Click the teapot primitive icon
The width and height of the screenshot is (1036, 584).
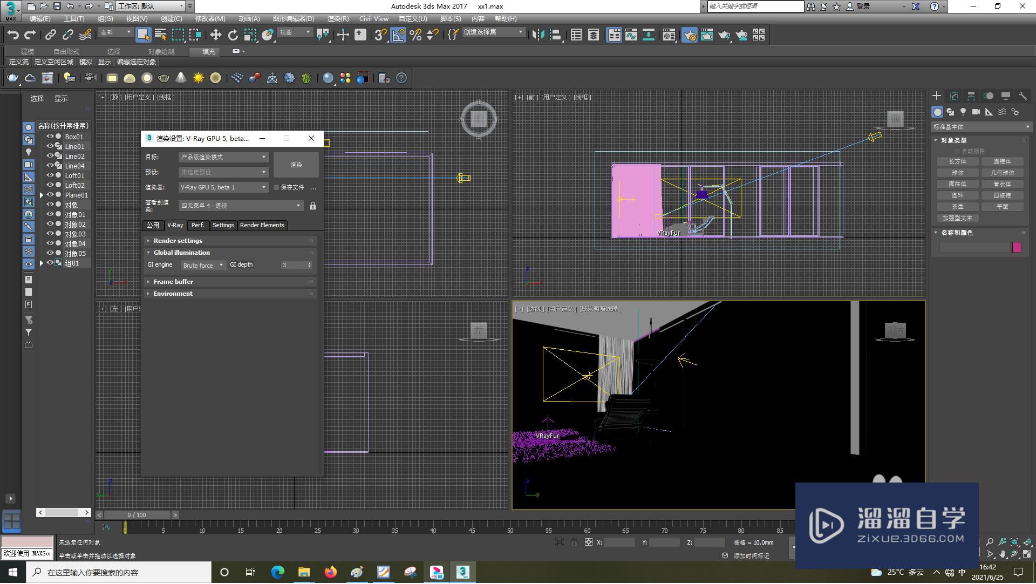click(x=12, y=78)
